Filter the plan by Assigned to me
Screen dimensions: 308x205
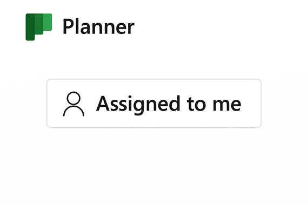pyautogui.click(x=154, y=103)
